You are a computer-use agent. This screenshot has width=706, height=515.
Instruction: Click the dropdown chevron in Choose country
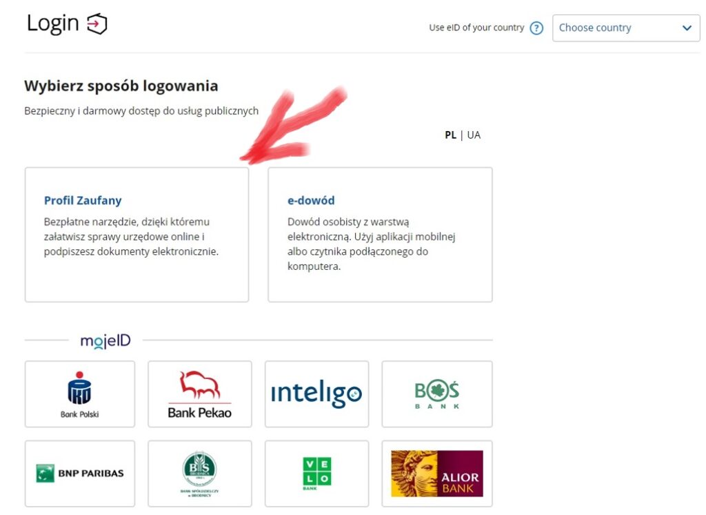tap(687, 28)
